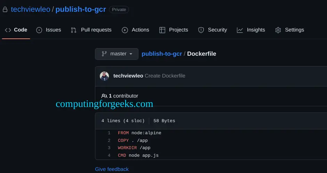
Task: Click the WORKDIR /app code line
Action: click(x=134, y=148)
